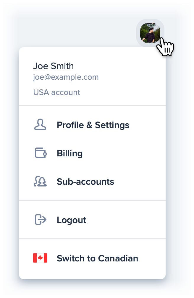The width and height of the screenshot is (194, 298).
Task: Click the Joe Smith name heading
Action: pos(53,66)
